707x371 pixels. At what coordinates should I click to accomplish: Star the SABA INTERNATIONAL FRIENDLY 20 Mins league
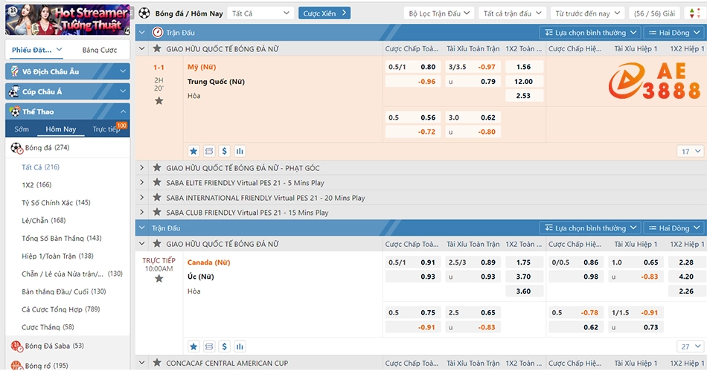[157, 198]
